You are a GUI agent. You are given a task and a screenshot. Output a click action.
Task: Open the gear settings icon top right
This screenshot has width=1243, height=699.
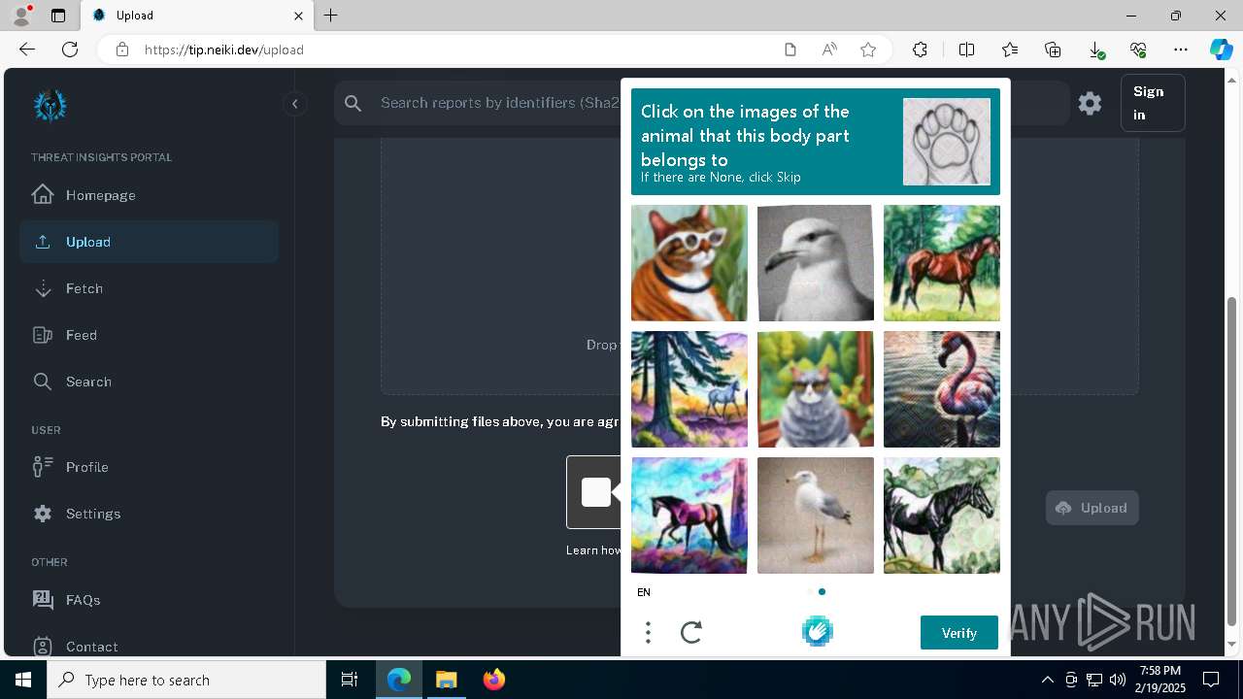tap(1090, 103)
